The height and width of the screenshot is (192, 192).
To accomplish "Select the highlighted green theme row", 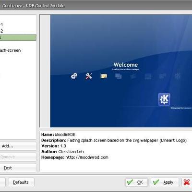I will [x=18, y=37].
